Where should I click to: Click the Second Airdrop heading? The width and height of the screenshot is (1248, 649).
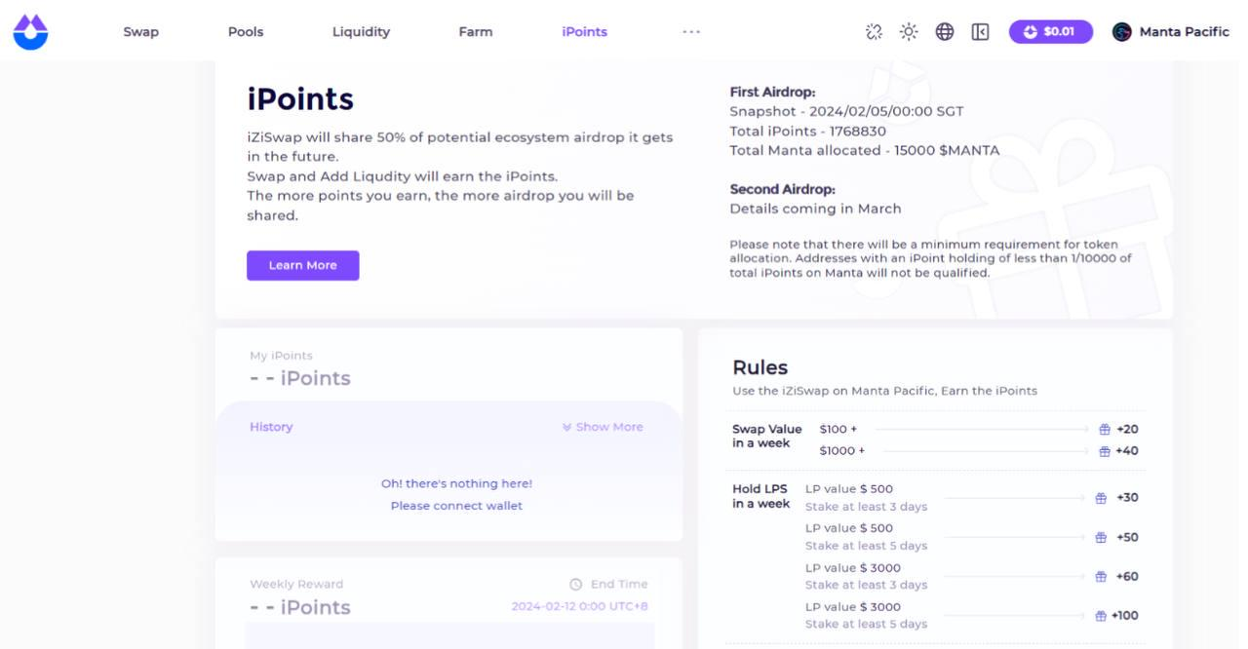(782, 189)
